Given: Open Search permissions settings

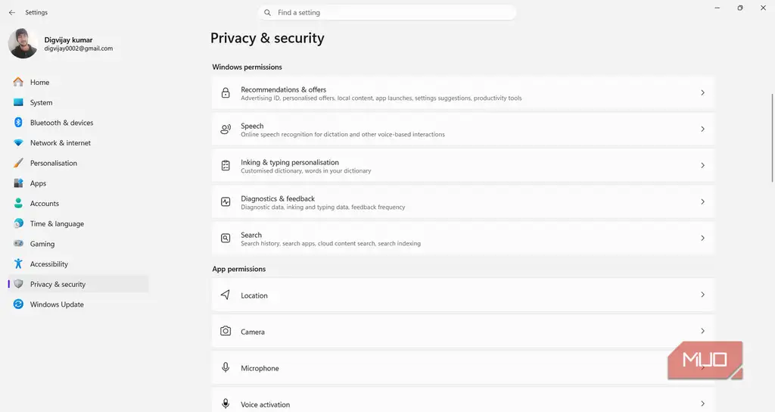Looking at the screenshot, I should [x=463, y=239].
